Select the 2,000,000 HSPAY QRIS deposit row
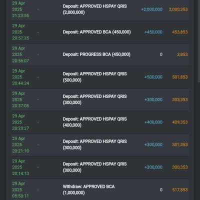The width and height of the screenshot is (200, 200). [x=100, y=10]
